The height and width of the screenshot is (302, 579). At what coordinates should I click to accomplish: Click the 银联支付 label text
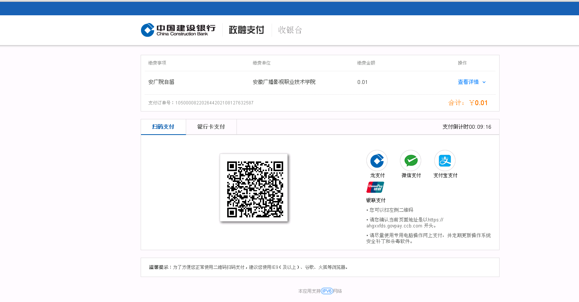376,200
